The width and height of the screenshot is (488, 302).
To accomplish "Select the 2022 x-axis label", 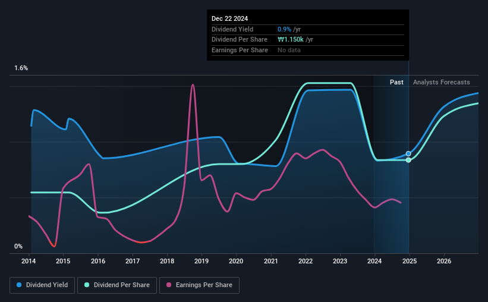I will click(306, 261).
